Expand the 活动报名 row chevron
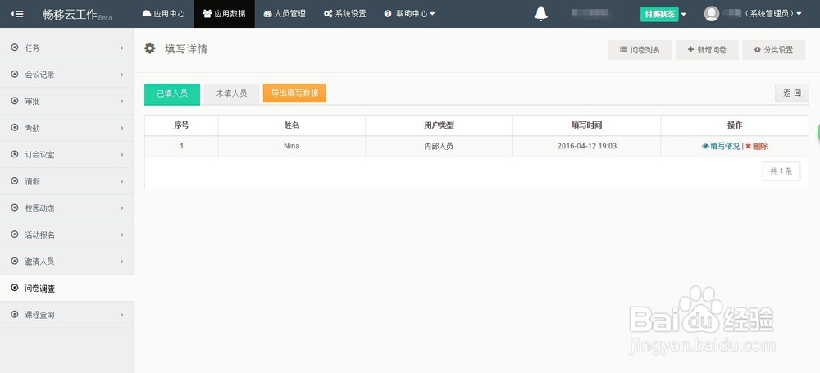This screenshot has height=373, width=820. click(x=122, y=234)
